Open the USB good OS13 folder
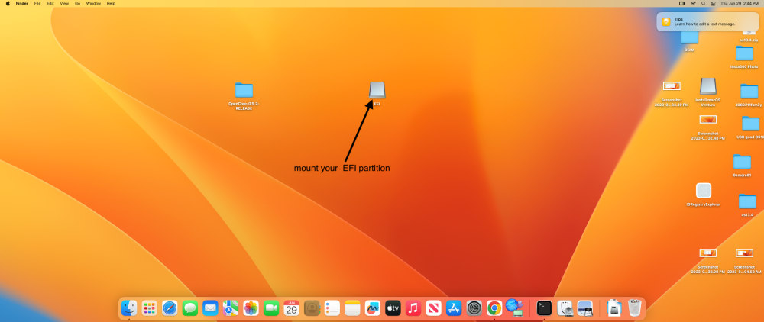764x322 pixels. click(750, 124)
